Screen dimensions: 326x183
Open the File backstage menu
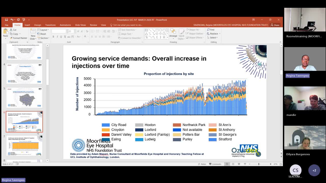click(x=7, y=25)
